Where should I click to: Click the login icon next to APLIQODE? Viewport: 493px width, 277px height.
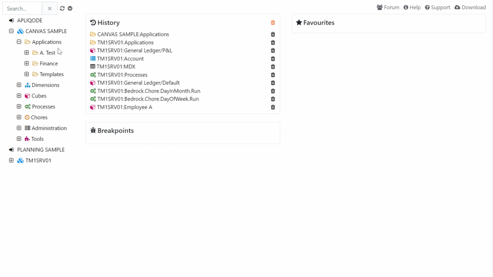pyautogui.click(x=12, y=21)
